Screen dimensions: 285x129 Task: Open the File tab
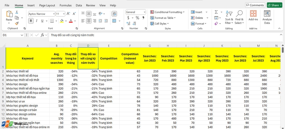pyautogui.click(x=7, y=5)
